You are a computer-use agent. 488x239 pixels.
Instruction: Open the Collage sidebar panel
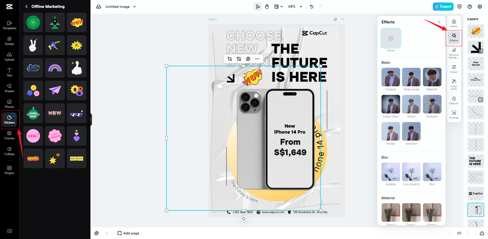(10, 151)
